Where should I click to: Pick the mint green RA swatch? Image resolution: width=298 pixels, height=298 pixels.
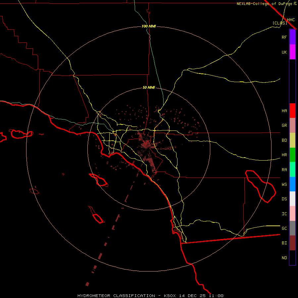292,170
